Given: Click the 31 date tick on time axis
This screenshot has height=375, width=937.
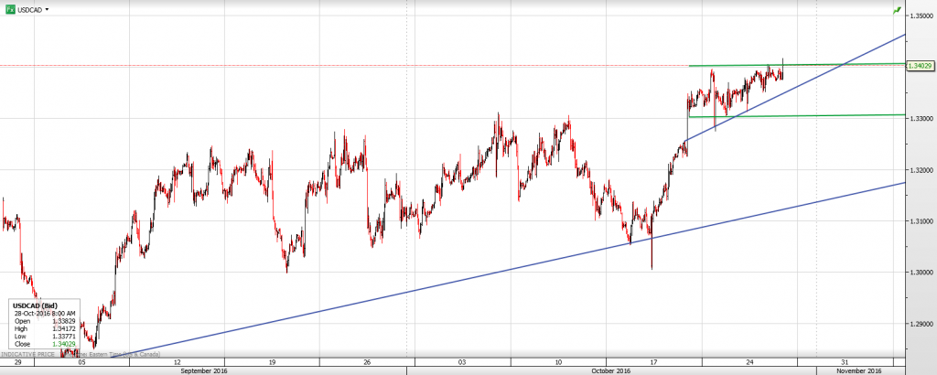Looking at the screenshot, I should point(845,361).
